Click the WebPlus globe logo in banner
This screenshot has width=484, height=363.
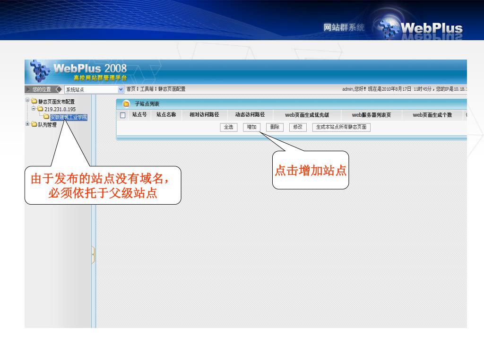[389, 28]
